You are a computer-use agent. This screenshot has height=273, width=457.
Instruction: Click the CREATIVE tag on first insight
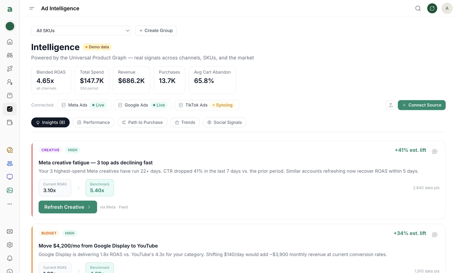click(x=50, y=150)
